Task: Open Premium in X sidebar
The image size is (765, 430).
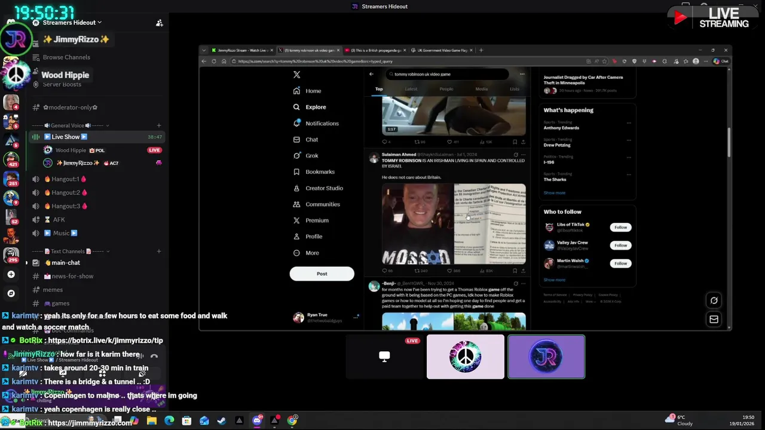Action: click(x=311, y=220)
